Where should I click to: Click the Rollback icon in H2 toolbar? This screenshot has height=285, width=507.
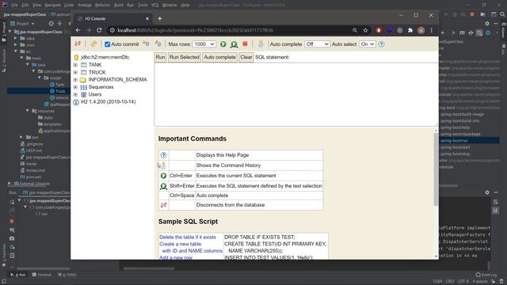[x=146, y=44]
